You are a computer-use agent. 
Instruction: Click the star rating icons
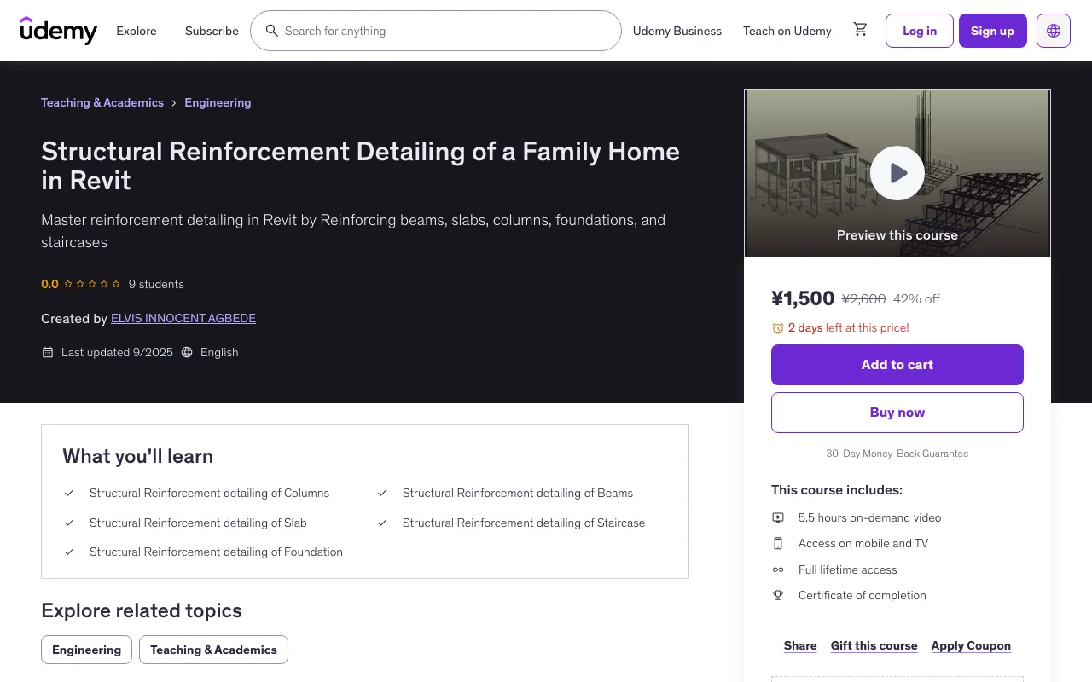point(92,284)
